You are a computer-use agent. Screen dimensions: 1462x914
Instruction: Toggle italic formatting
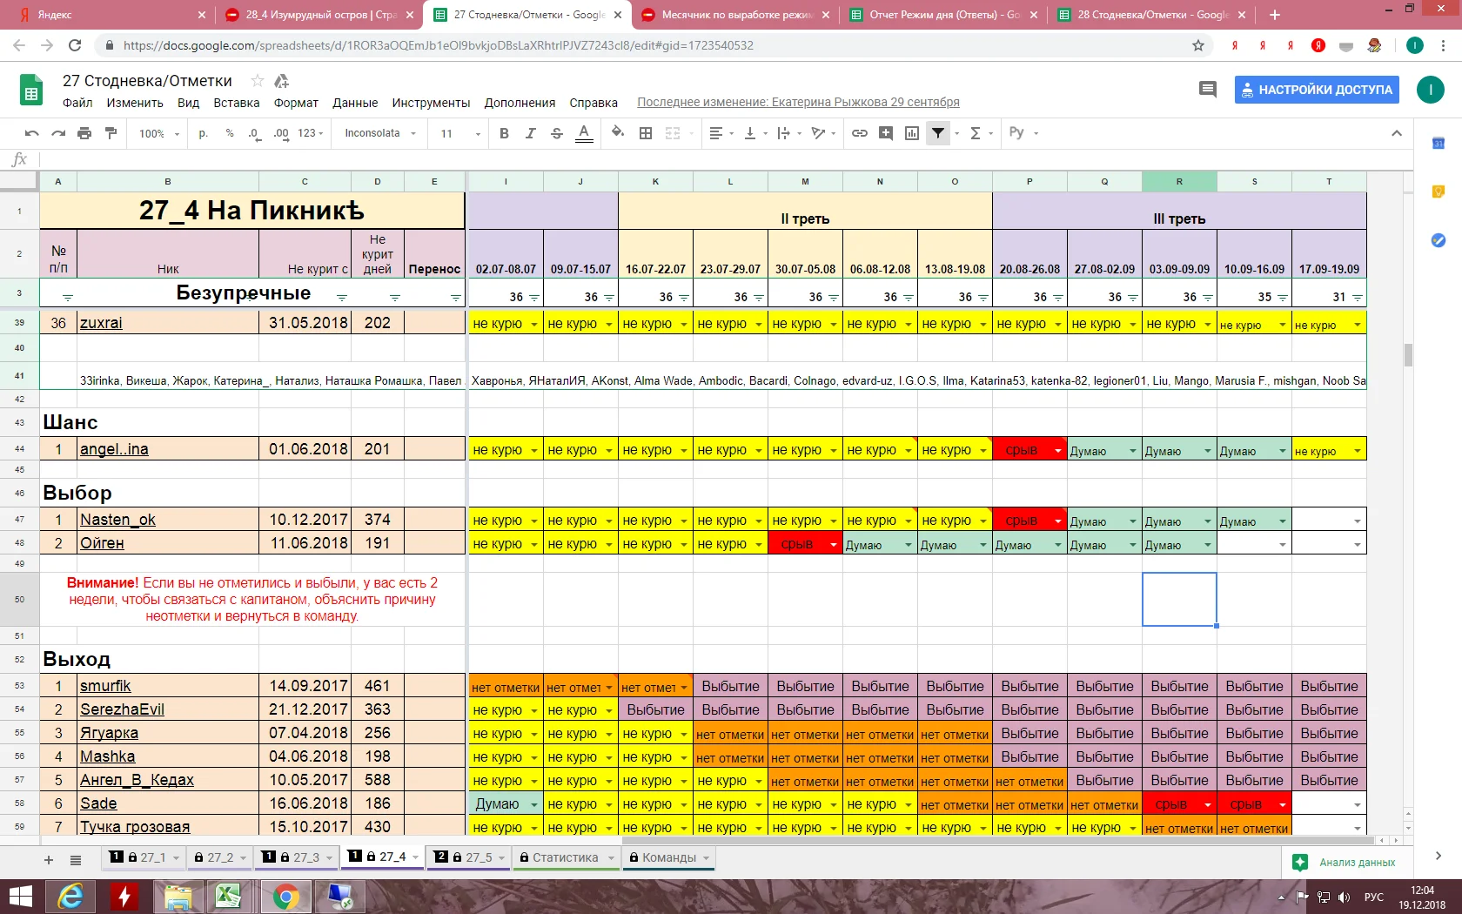tap(530, 133)
